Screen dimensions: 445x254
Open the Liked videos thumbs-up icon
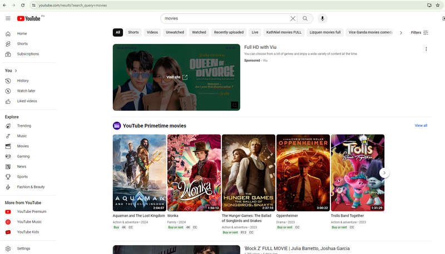tap(8, 101)
